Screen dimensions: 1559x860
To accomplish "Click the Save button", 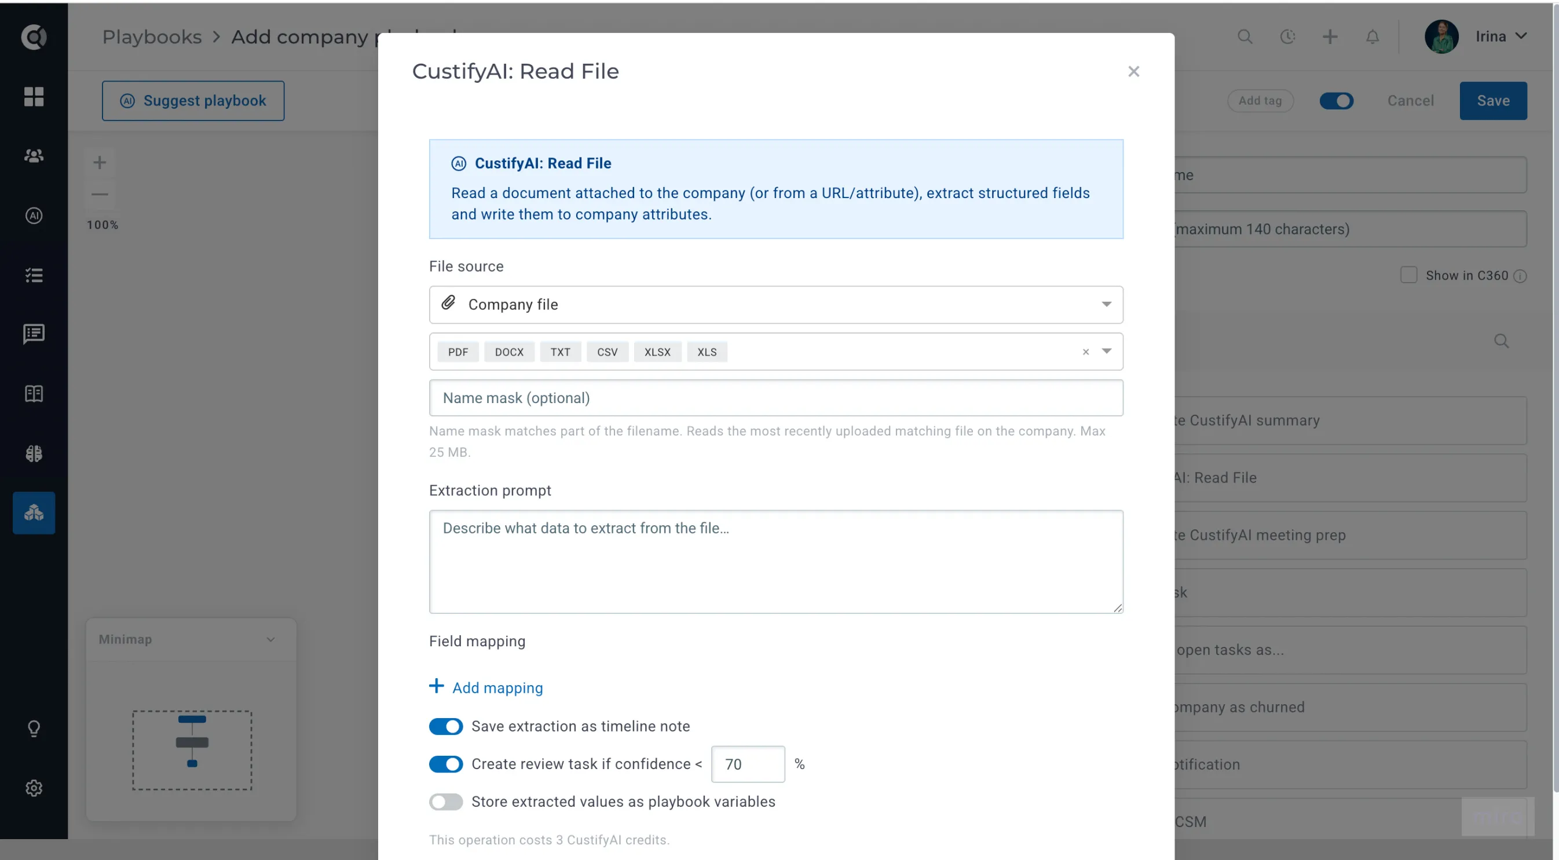I will (1493, 100).
